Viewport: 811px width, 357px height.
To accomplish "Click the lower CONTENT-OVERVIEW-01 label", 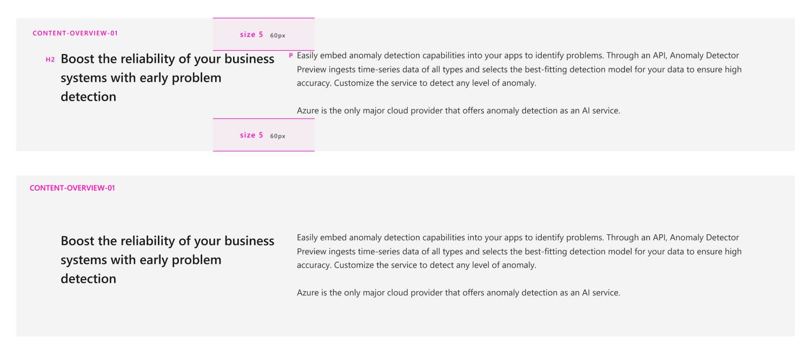I will 72,188.
